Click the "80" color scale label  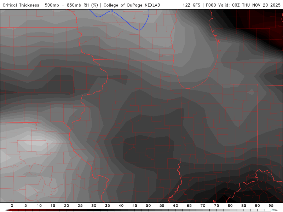230,206
